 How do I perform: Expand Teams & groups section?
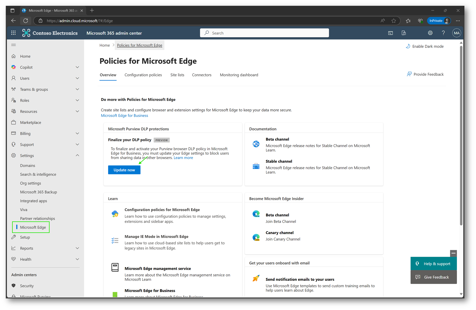(x=77, y=89)
